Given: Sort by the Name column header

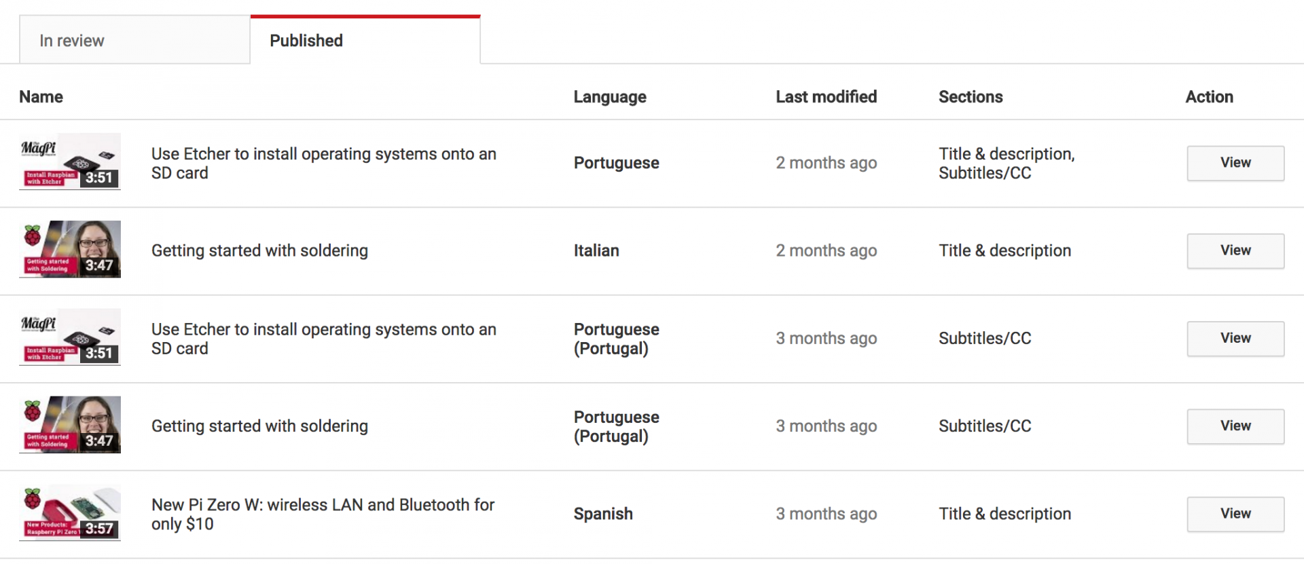Looking at the screenshot, I should click(40, 97).
